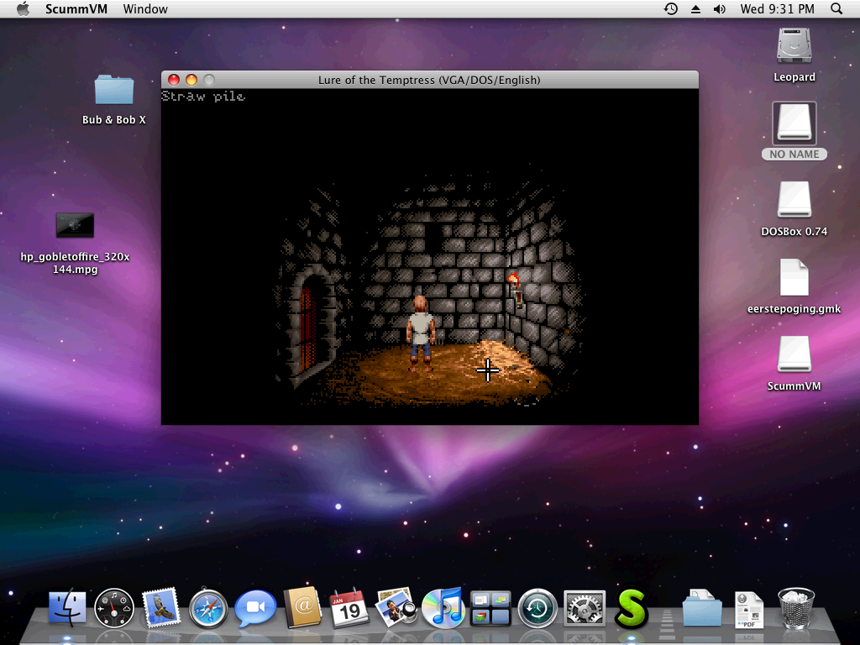The image size is (860, 645).
Task: Open the Window menu
Action: tap(145, 9)
